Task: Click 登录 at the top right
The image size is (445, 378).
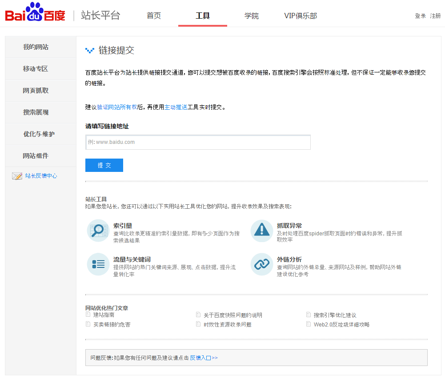Action: click(x=420, y=15)
